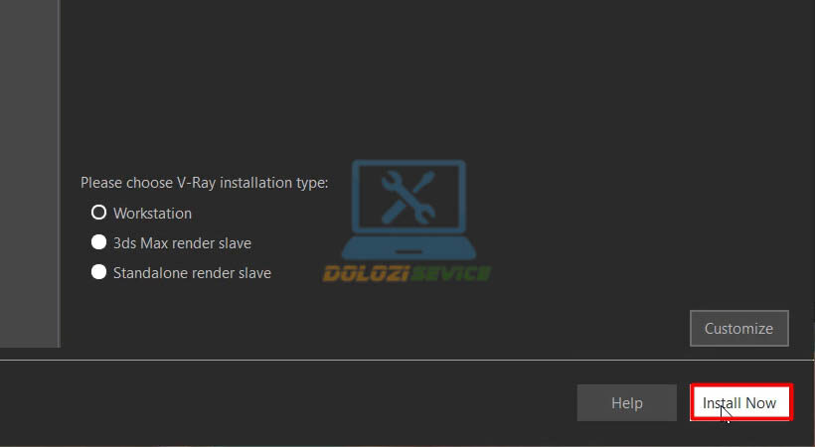Click the Workstation label text
815x447 pixels.
click(152, 214)
